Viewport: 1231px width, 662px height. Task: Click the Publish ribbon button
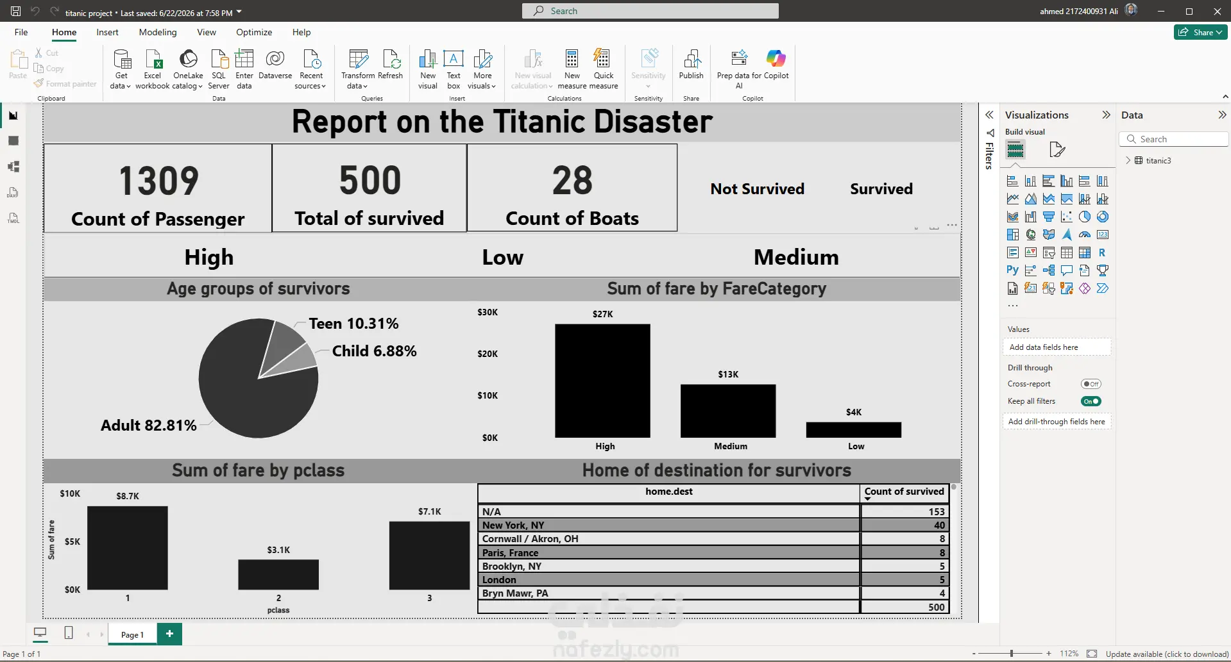tap(692, 65)
